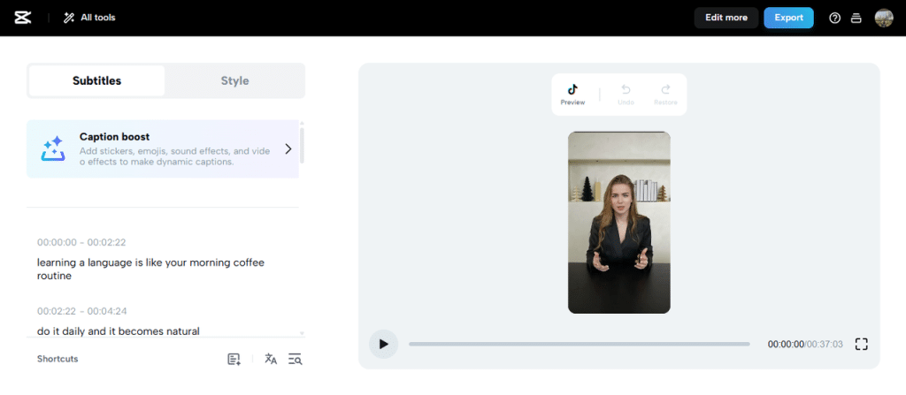Click the video playback progress bar
The image size is (906, 395).
(579, 344)
